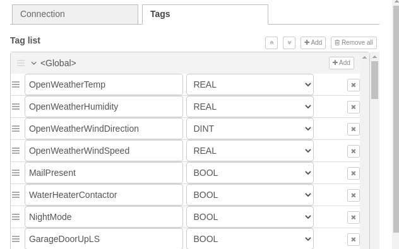Click the Add button next to Remove all

[x=313, y=43]
